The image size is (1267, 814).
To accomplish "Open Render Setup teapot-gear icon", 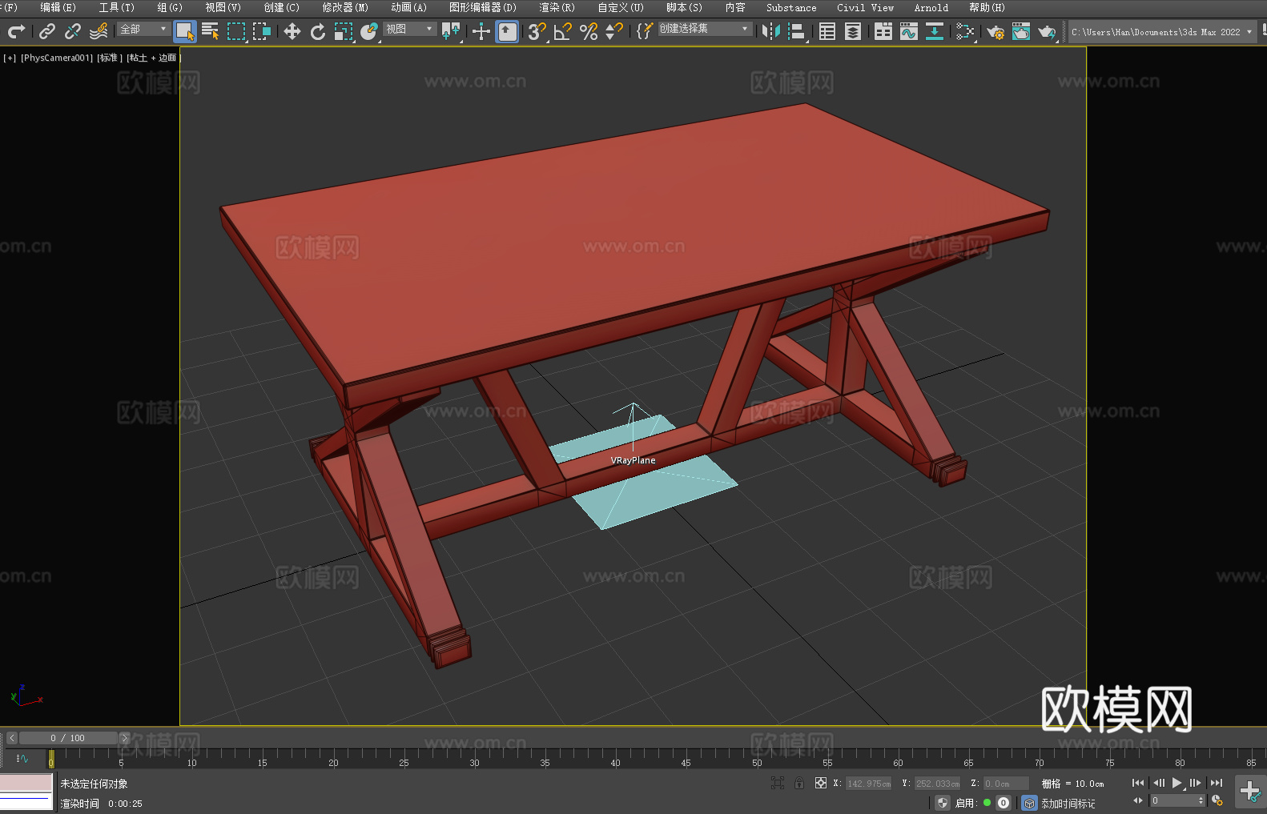I will 995,31.
